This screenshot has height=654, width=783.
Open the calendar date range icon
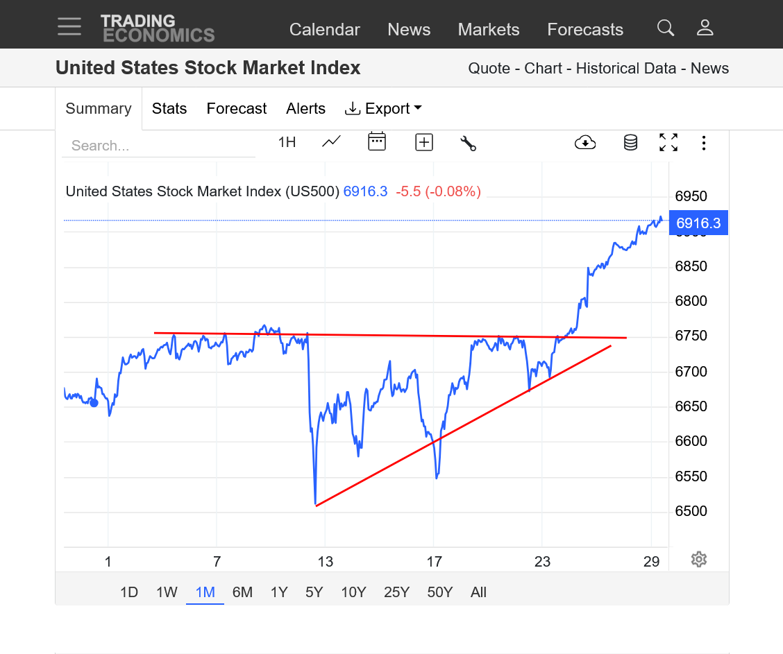(x=377, y=142)
